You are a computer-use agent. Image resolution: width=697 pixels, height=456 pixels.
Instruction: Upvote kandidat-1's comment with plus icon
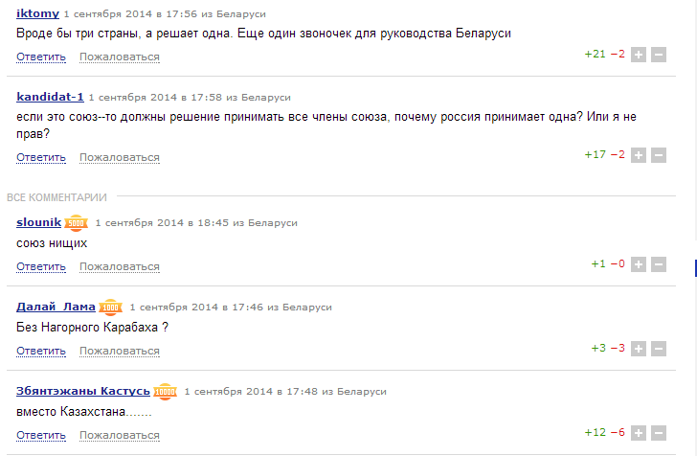click(x=639, y=155)
